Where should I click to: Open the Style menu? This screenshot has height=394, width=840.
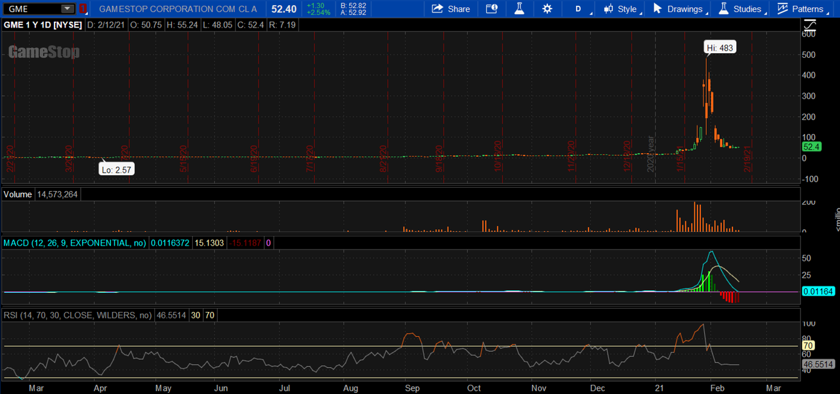(621, 9)
